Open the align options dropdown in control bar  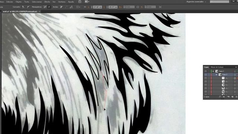tap(78, 7)
